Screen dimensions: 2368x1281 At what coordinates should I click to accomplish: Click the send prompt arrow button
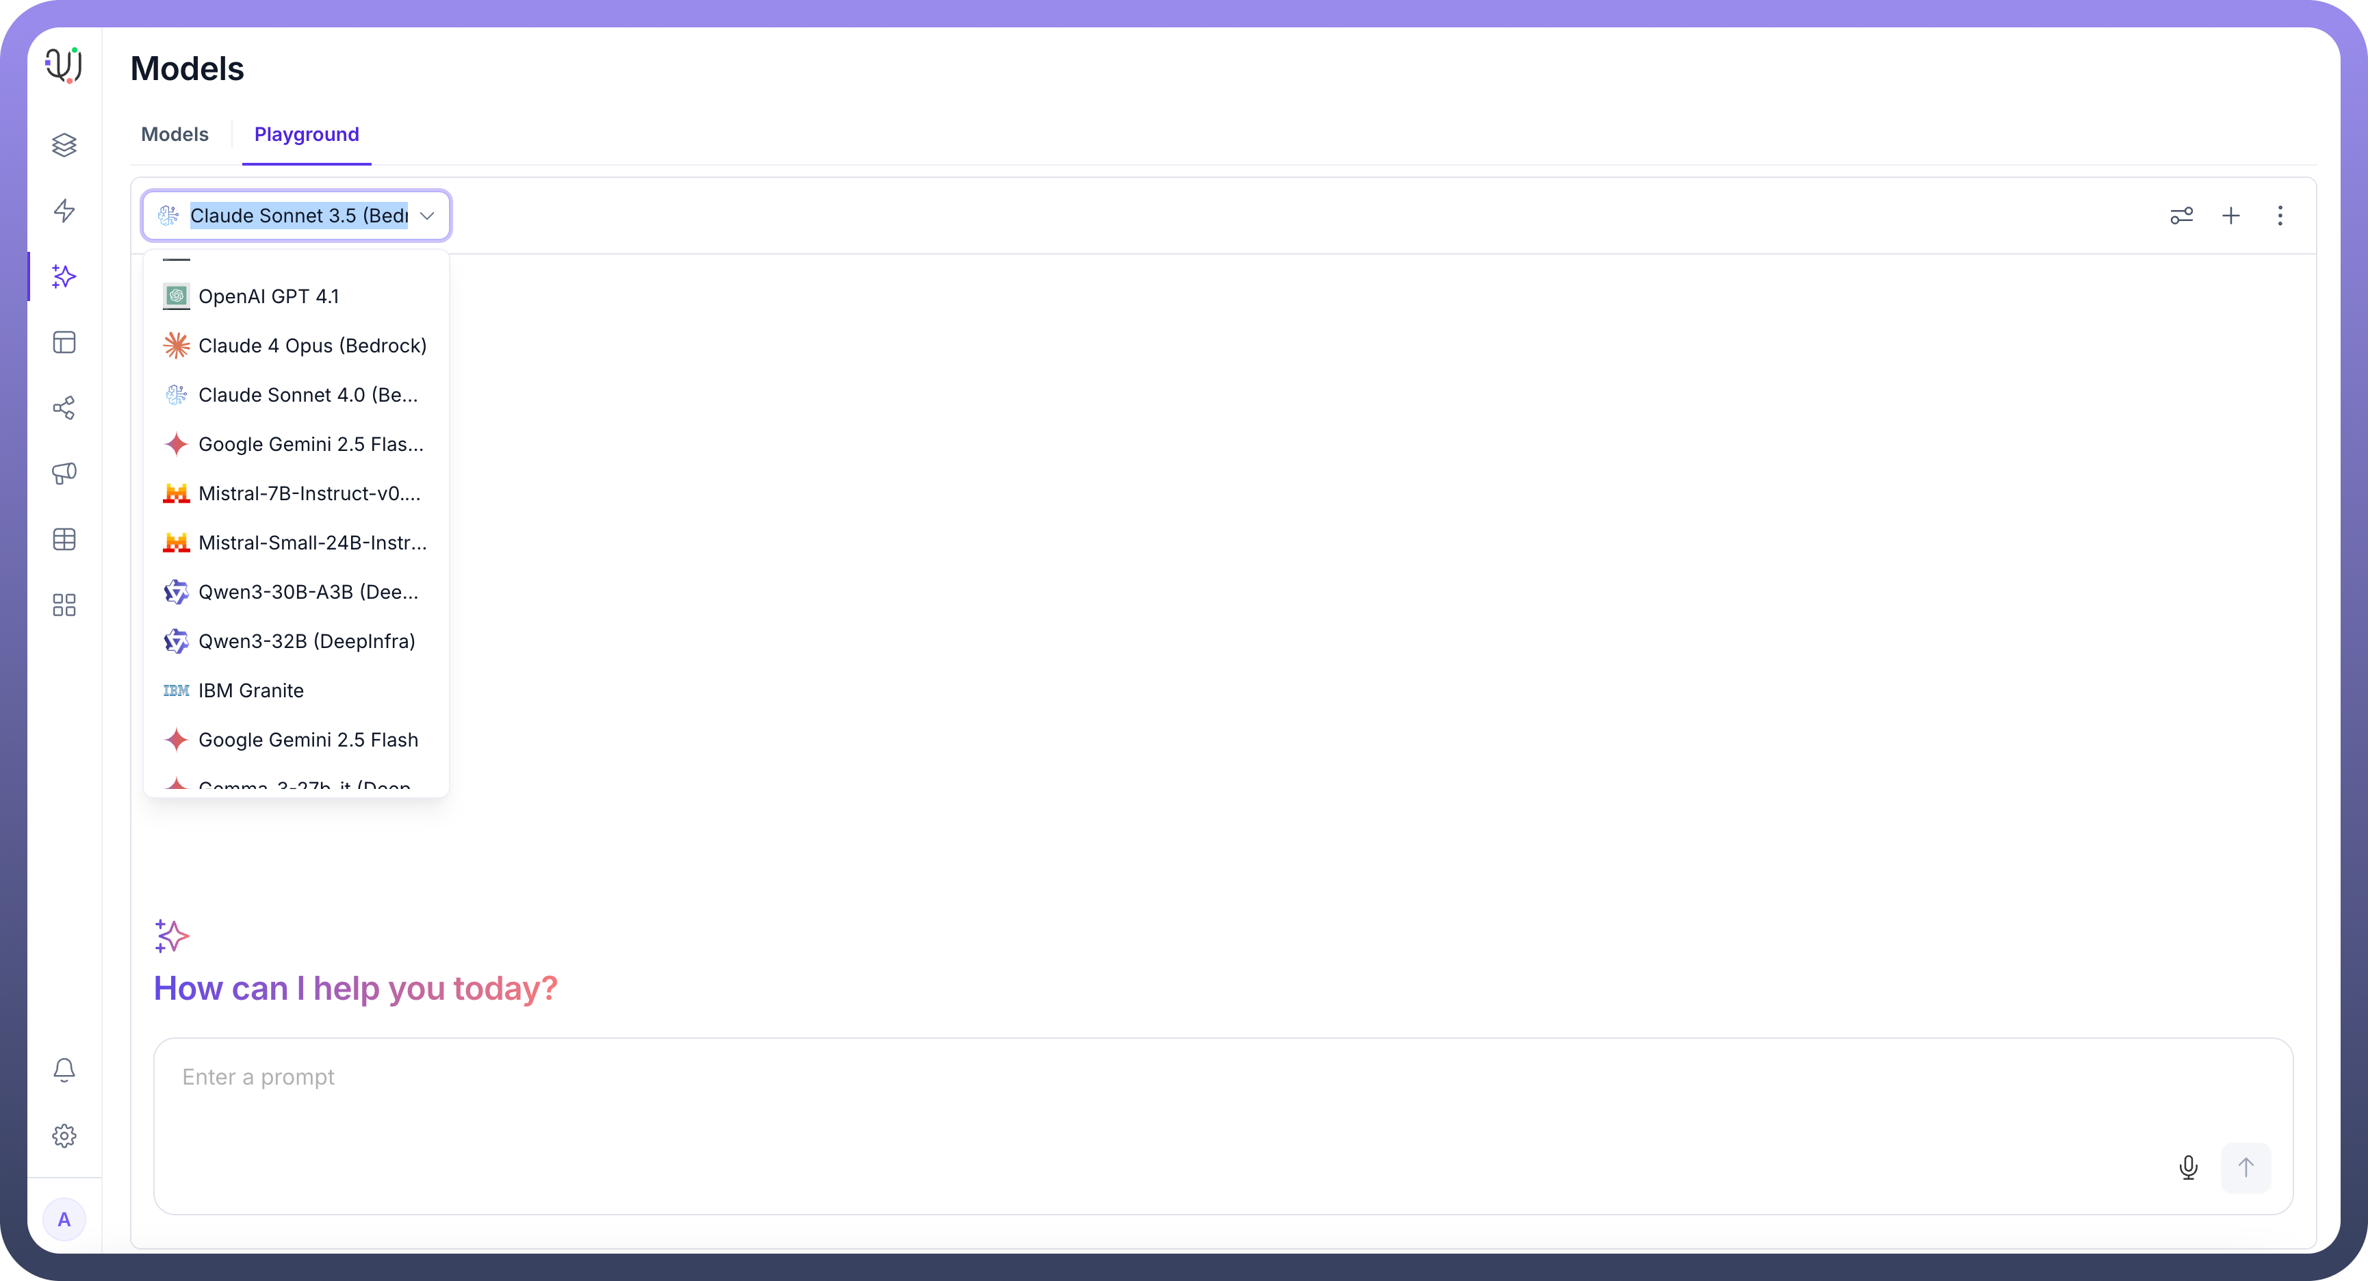(x=2245, y=1167)
